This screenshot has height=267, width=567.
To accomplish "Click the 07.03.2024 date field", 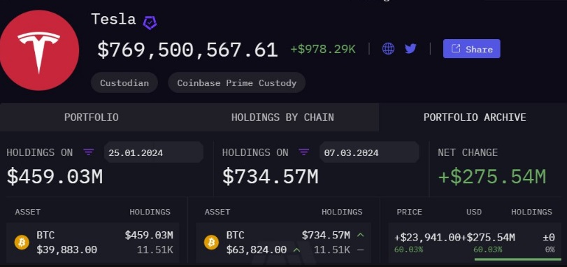I will 369,152.
